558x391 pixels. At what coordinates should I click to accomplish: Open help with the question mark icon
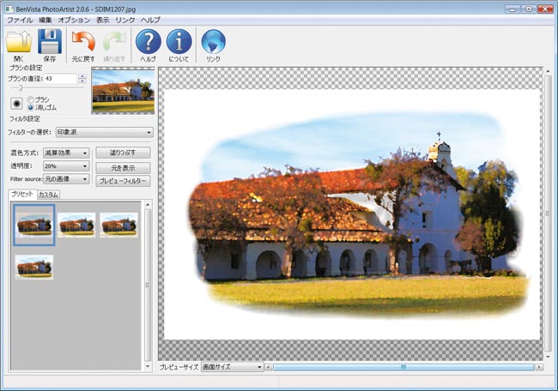pos(148,42)
